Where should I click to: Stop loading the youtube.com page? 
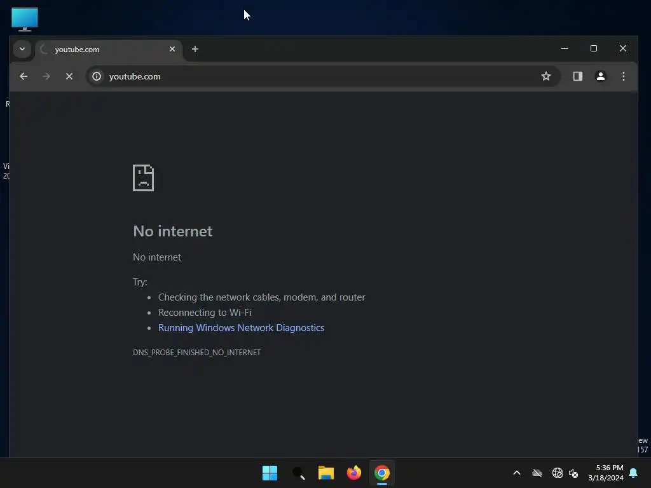tap(69, 76)
